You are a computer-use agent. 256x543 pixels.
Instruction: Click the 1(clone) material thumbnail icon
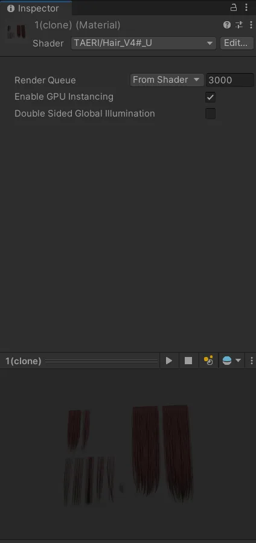(16, 32)
